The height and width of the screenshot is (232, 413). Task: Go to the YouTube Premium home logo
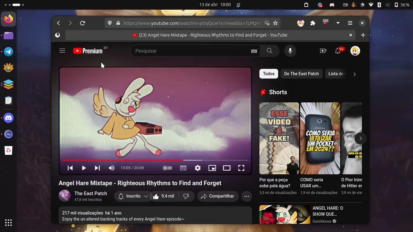(x=88, y=51)
